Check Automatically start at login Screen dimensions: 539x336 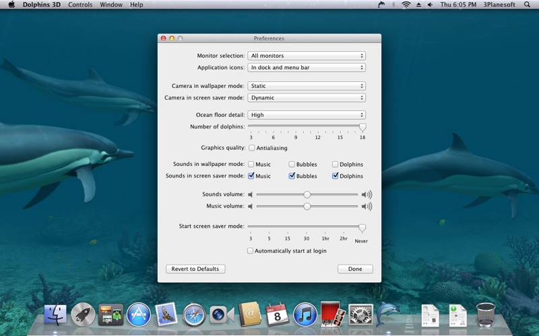point(250,251)
